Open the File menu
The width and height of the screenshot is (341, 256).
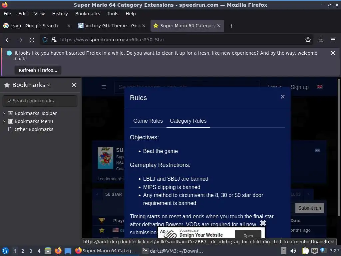pos(7,14)
